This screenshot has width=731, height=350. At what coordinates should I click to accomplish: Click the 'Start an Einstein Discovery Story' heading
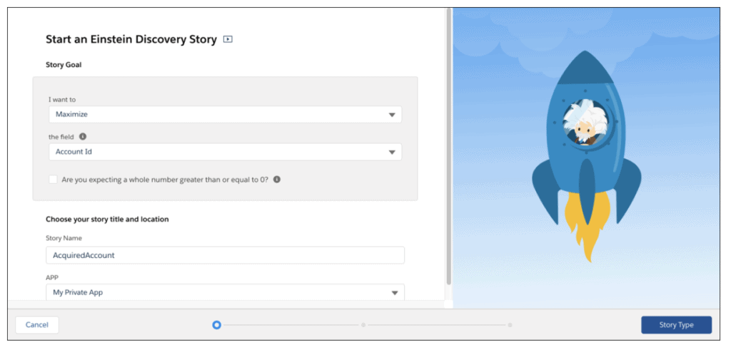pos(131,39)
